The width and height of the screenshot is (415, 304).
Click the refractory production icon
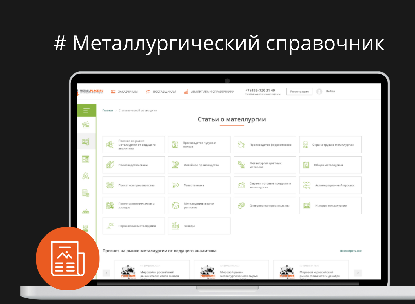pos(241,205)
